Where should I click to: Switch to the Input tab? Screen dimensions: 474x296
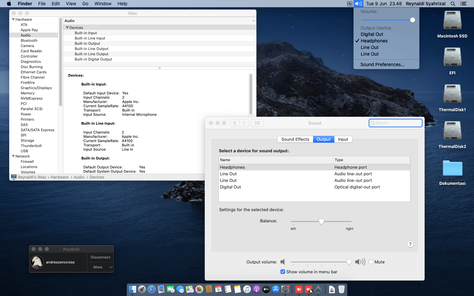point(343,139)
